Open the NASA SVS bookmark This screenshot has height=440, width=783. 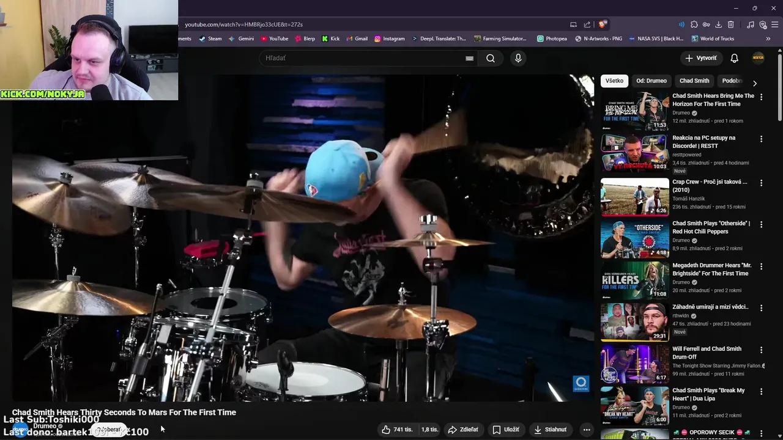(x=656, y=38)
